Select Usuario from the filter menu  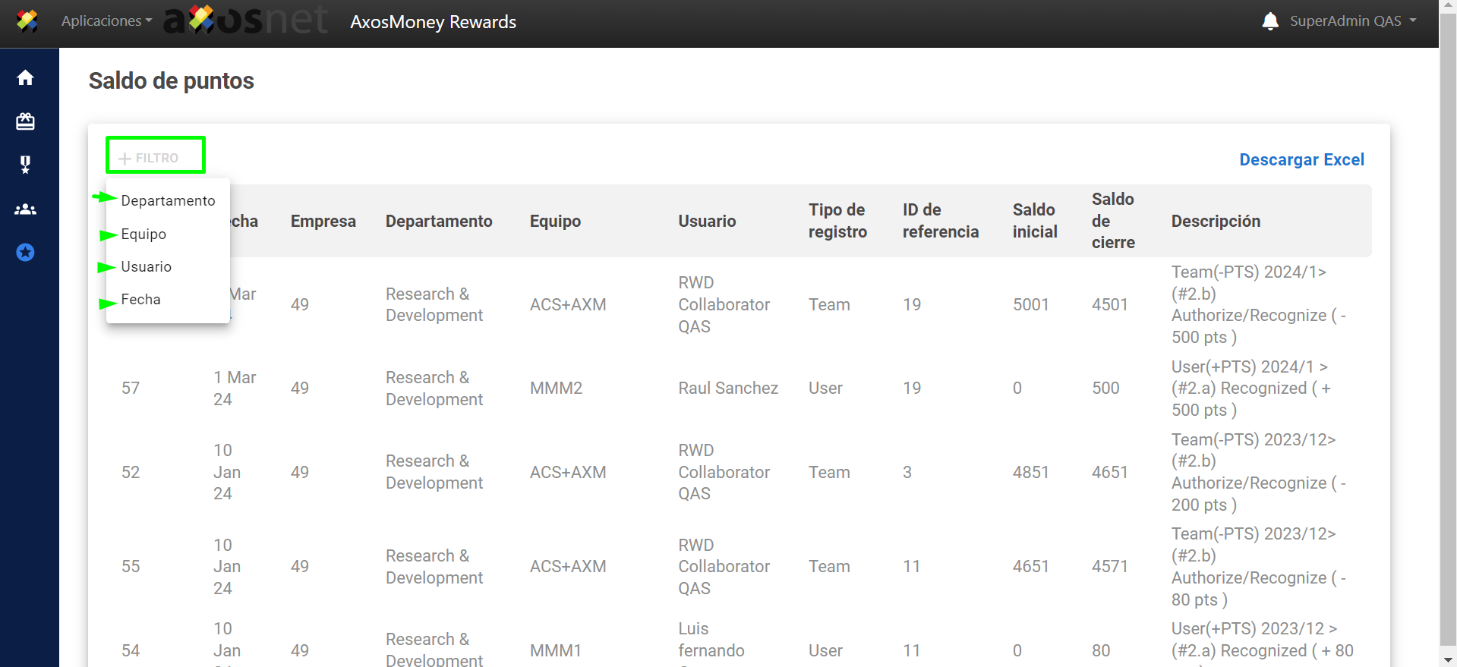pyautogui.click(x=146, y=266)
